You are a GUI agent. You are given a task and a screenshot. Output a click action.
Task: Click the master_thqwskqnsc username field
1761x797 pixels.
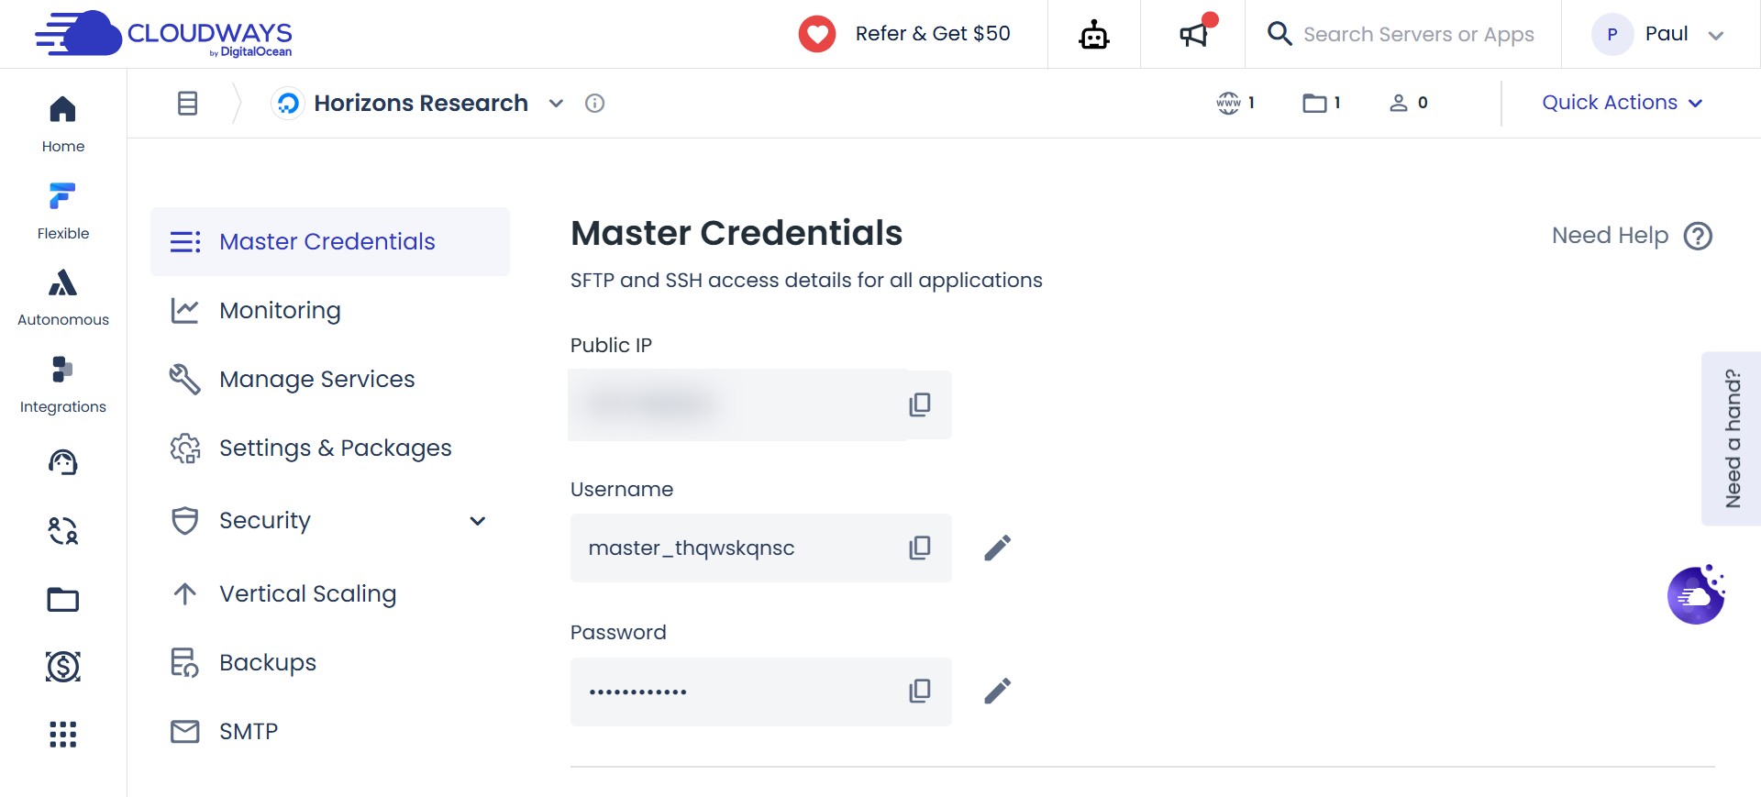pos(760,548)
